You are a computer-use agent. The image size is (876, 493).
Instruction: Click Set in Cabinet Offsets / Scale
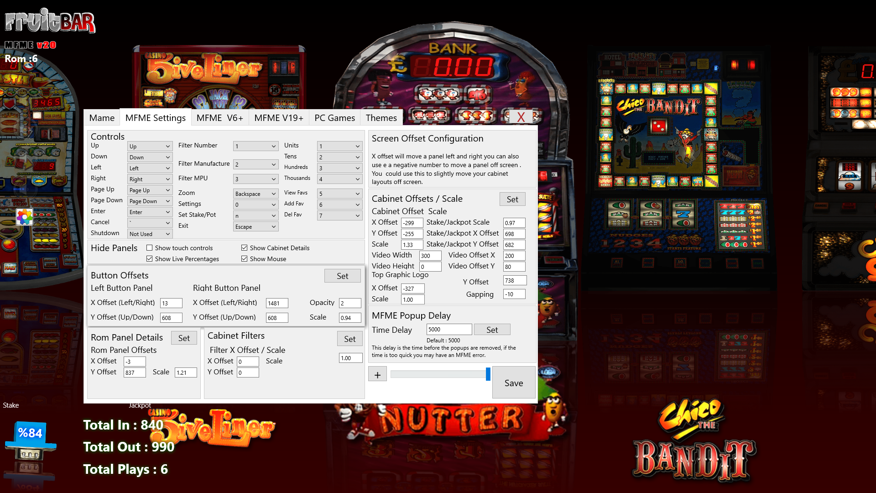[x=512, y=199]
